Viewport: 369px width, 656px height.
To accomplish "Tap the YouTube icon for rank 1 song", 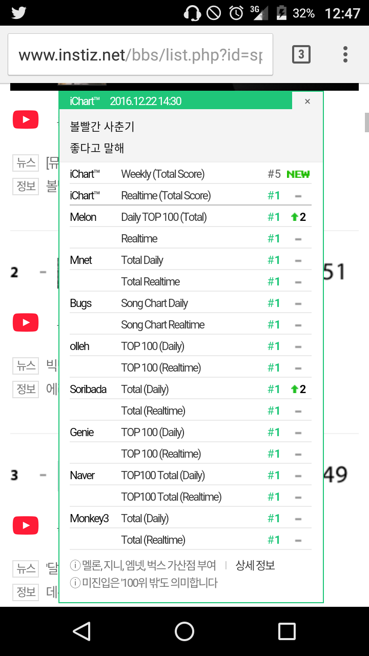I will [26, 120].
